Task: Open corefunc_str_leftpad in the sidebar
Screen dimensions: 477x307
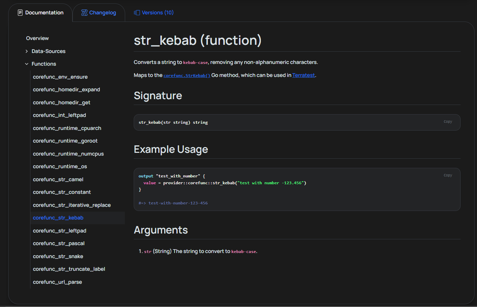Action: pyautogui.click(x=59, y=231)
